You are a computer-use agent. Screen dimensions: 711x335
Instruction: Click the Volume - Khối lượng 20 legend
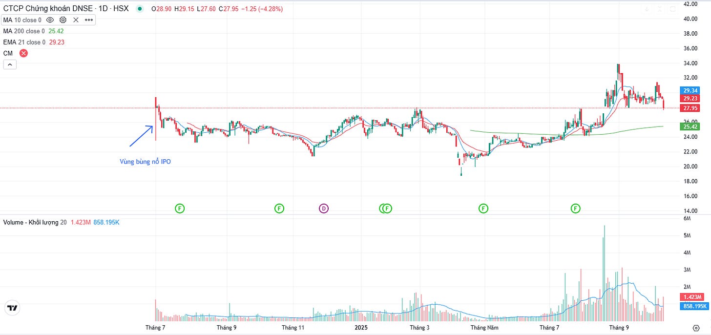35,222
